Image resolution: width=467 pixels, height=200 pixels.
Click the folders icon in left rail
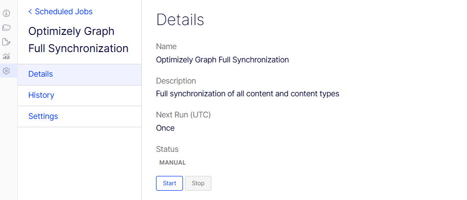coord(6,28)
